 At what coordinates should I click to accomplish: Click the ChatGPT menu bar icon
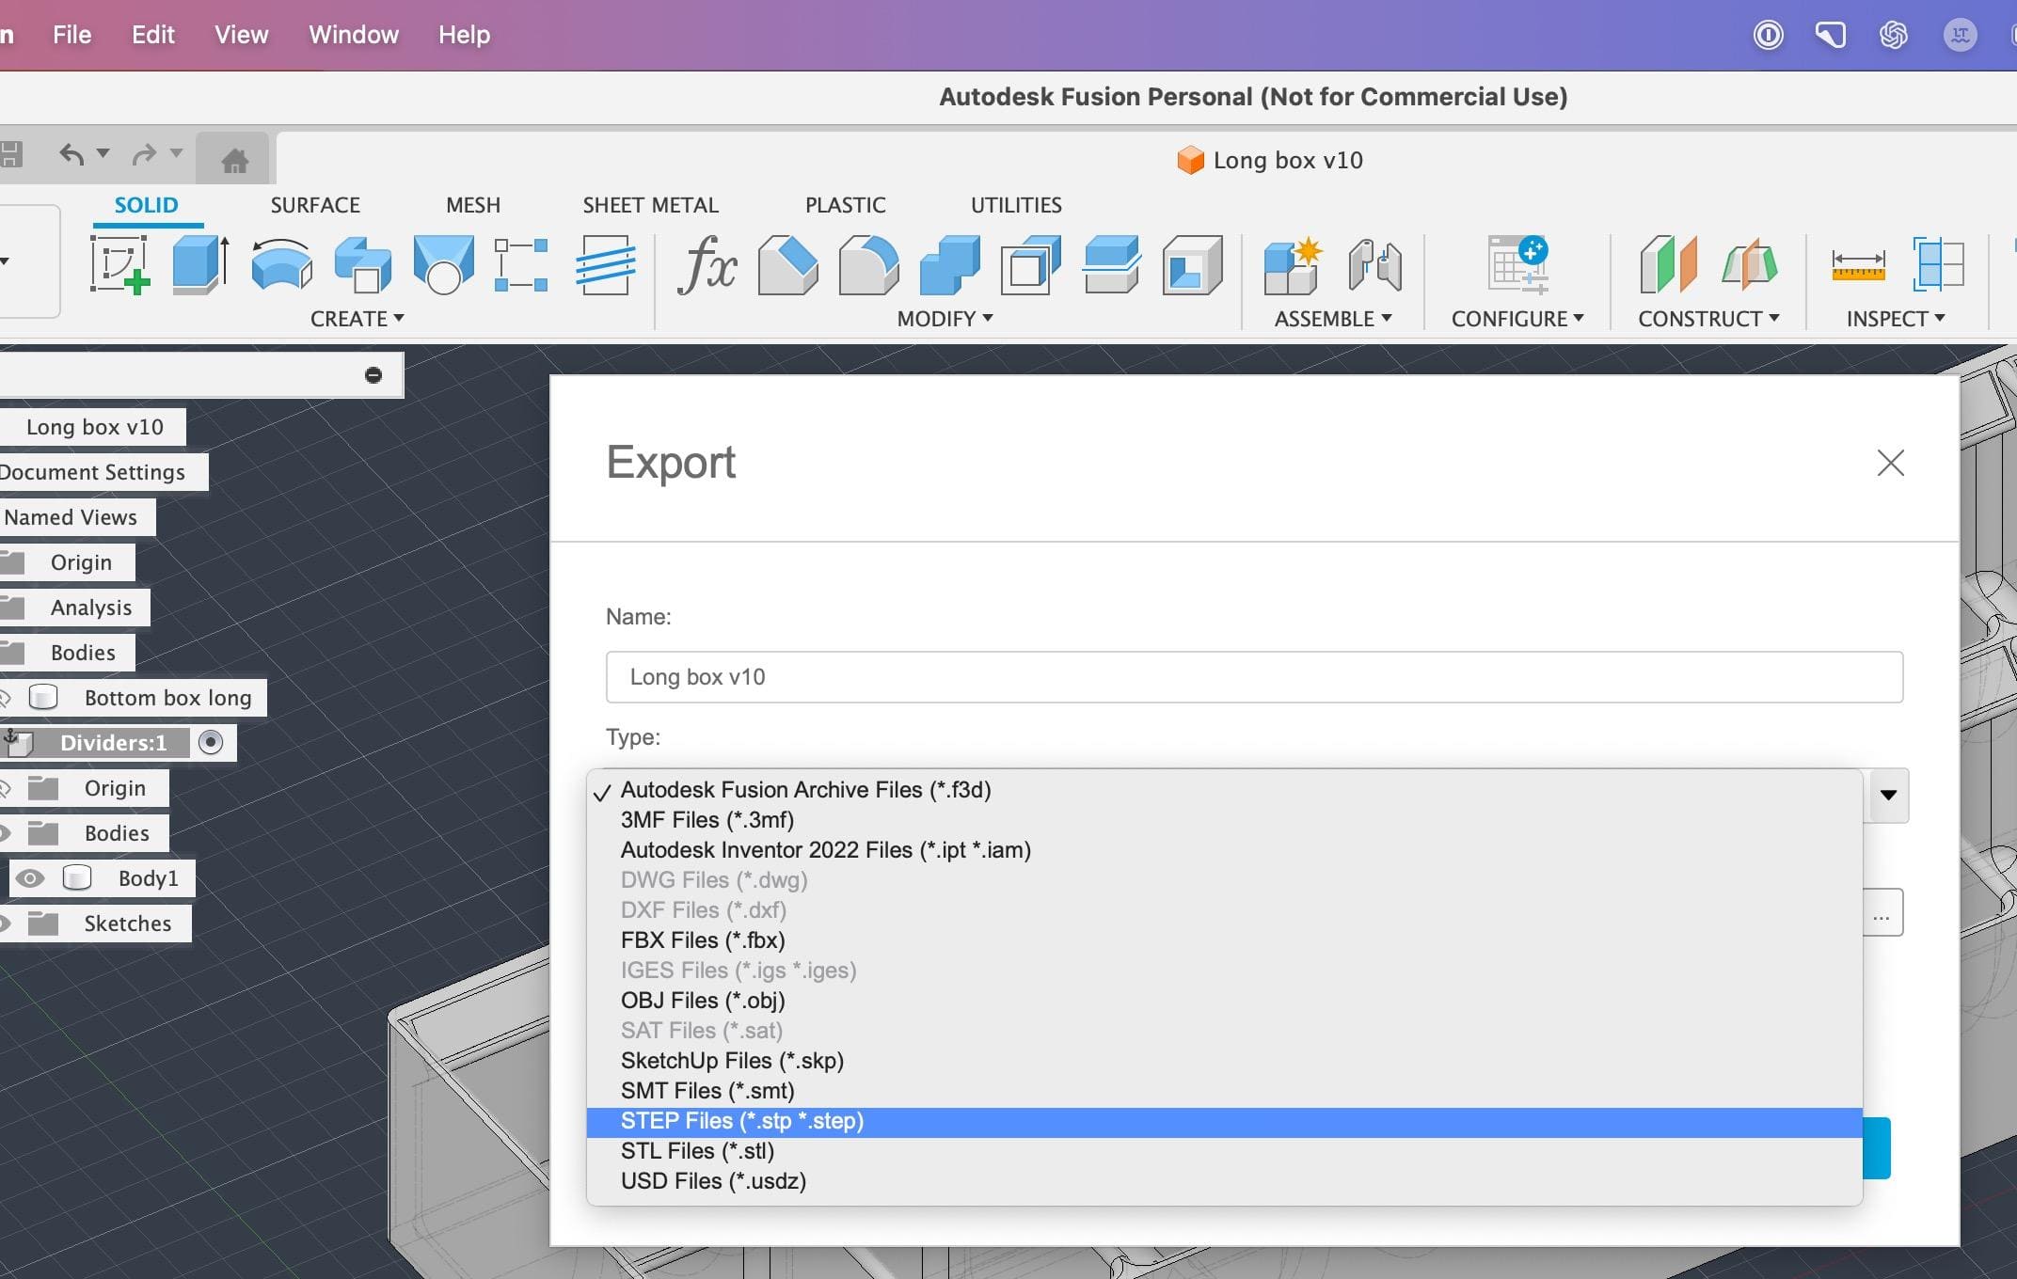click(x=1893, y=36)
